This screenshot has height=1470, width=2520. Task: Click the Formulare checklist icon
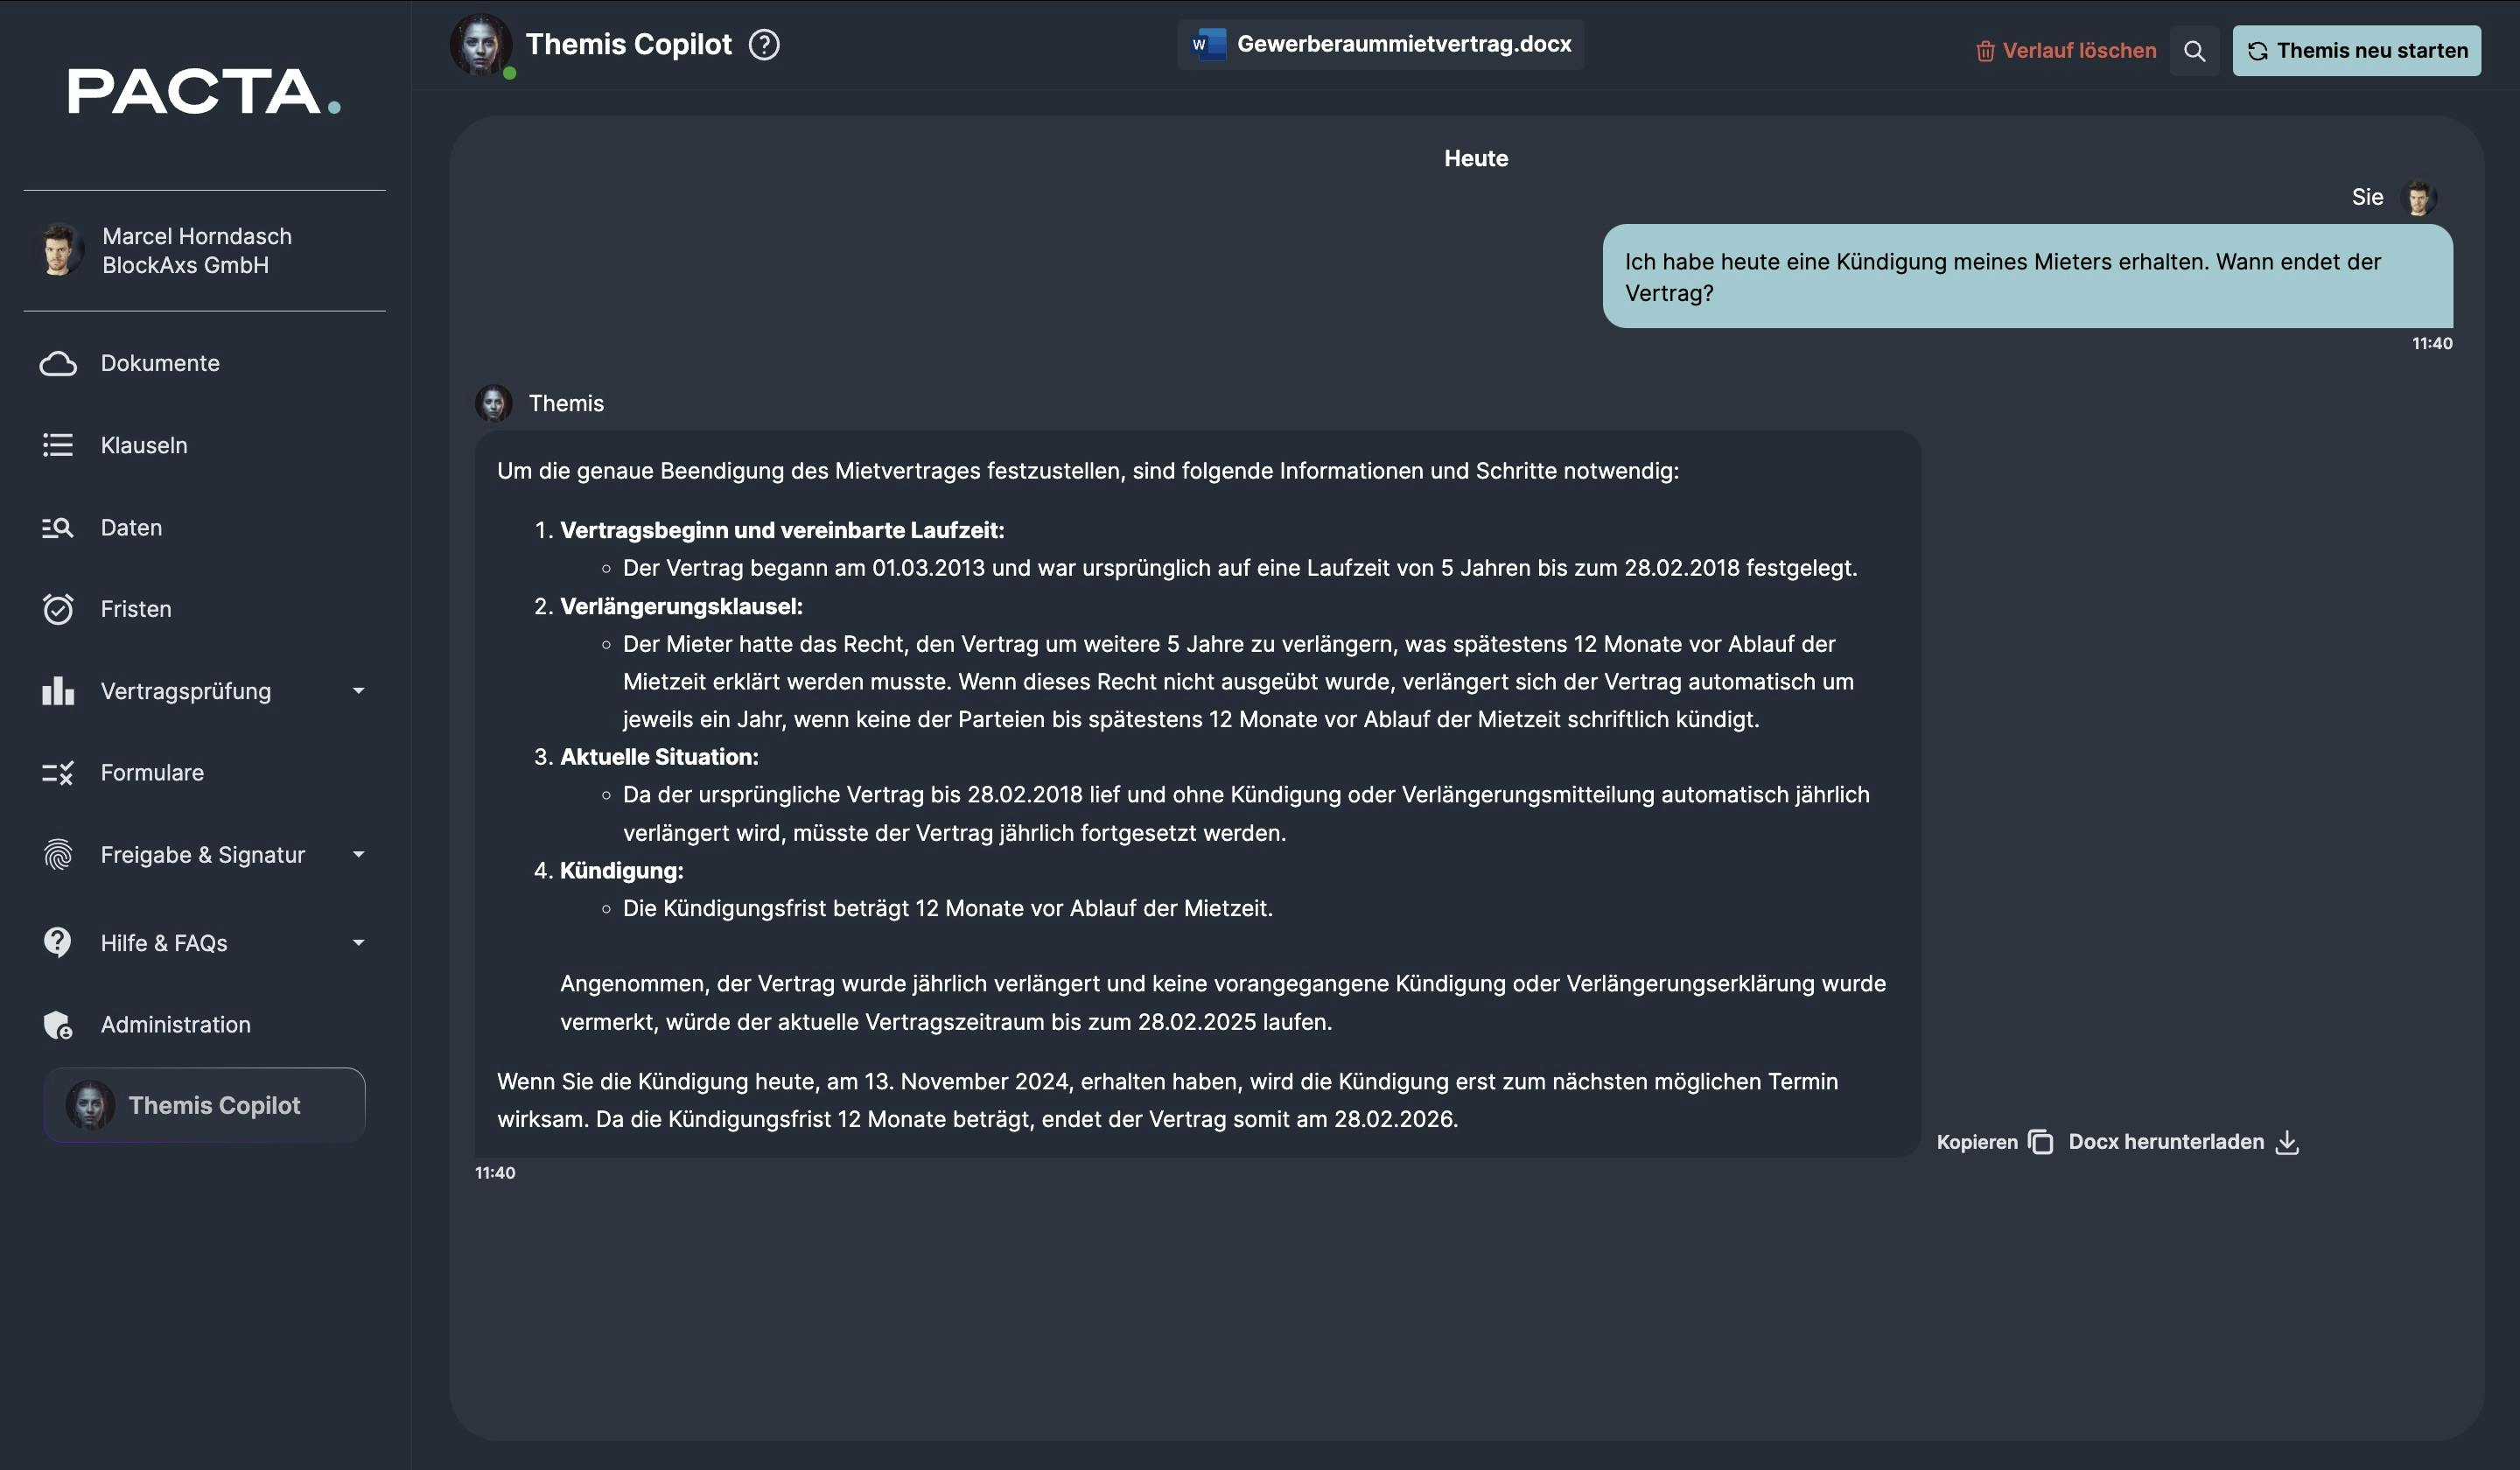[x=58, y=773]
